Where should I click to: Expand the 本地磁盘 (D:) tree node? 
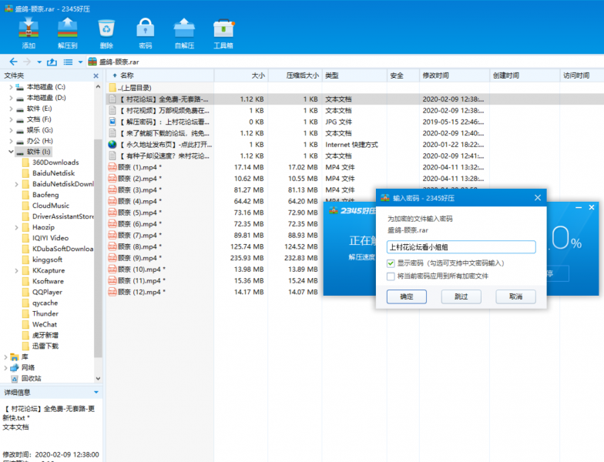point(11,98)
